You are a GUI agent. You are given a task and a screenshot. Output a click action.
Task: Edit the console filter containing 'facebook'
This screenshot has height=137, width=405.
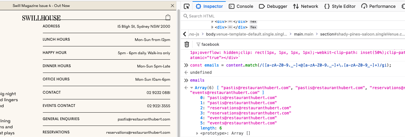tap(210, 44)
